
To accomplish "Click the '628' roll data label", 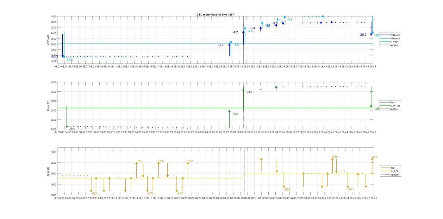I will 335,157.
